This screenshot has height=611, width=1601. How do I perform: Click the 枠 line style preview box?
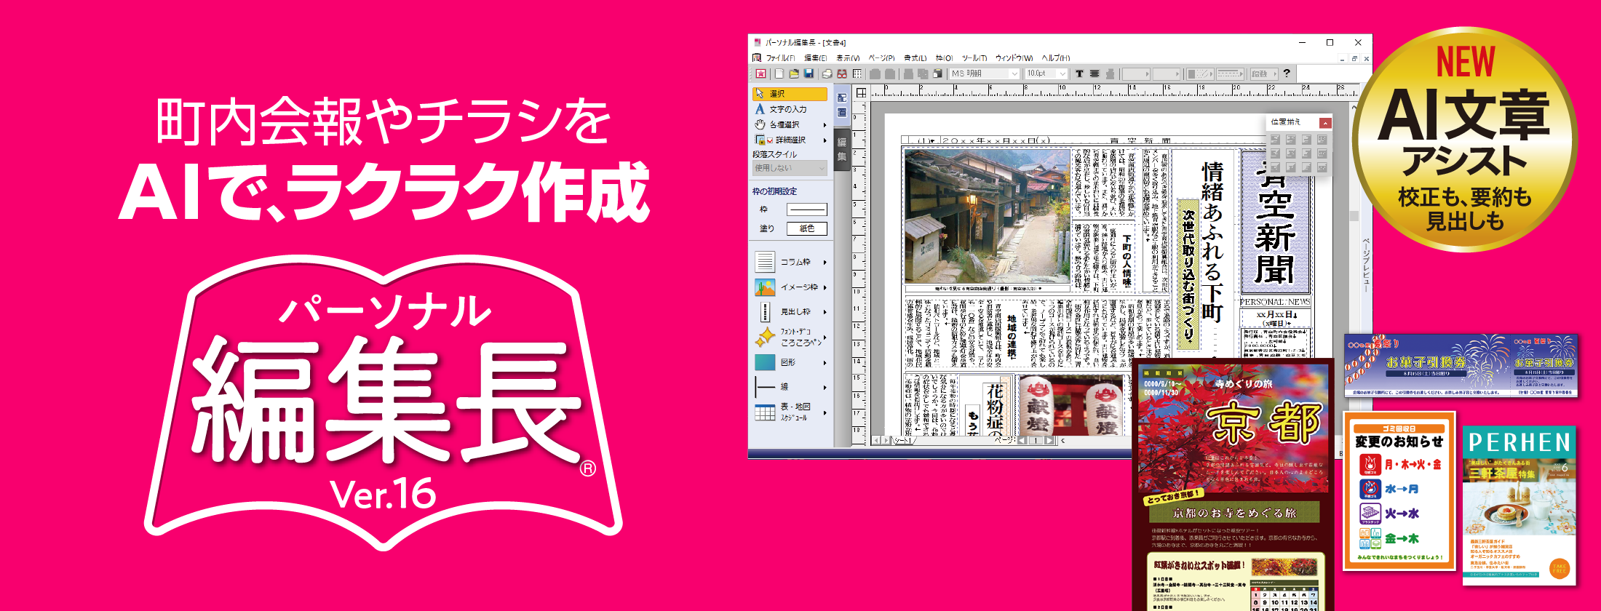click(x=807, y=209)
